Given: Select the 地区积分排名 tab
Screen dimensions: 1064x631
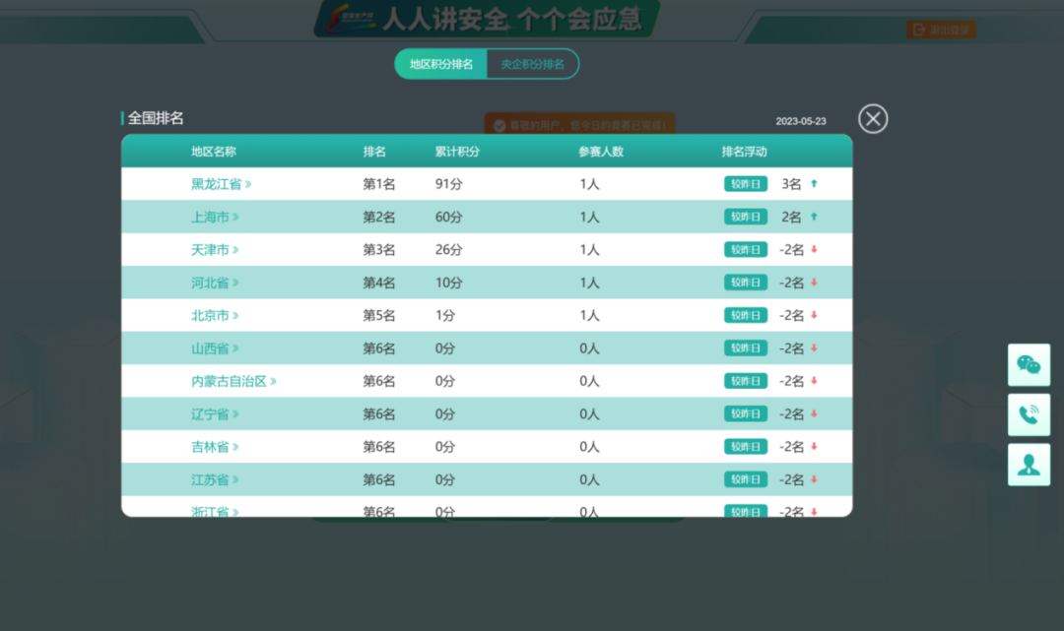Looking at the screenshot, I should (440, 63).
